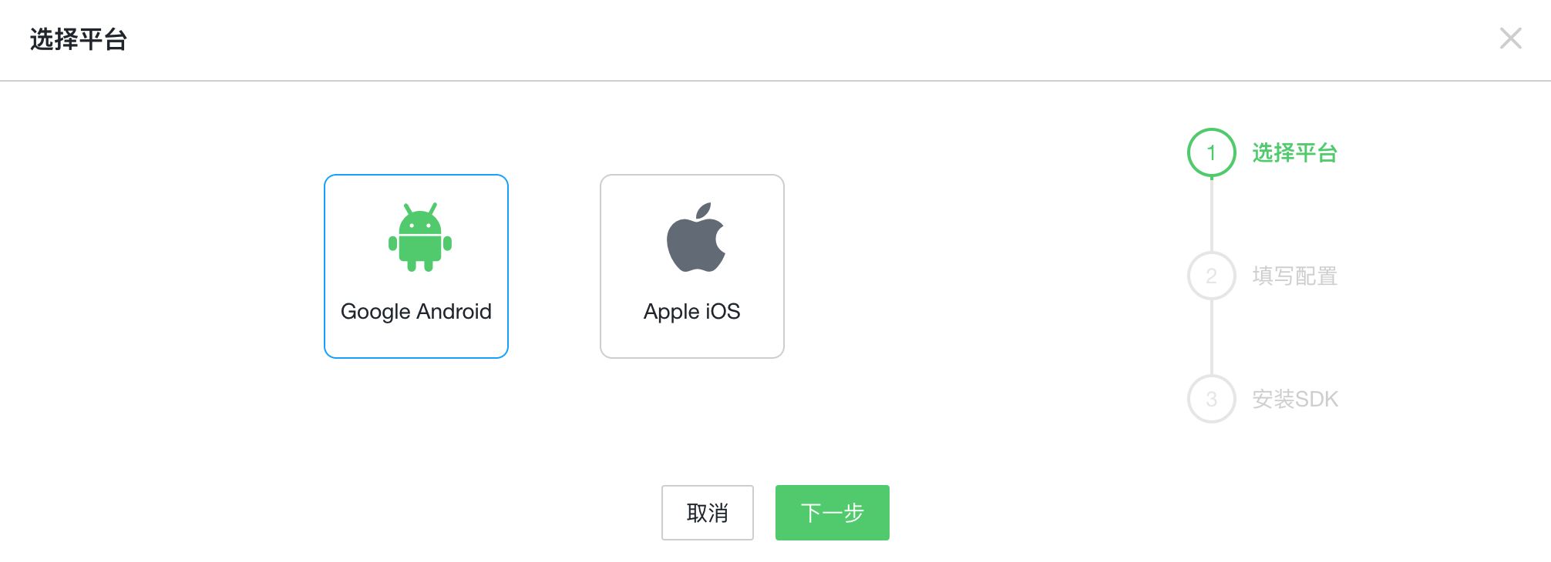This screenshot has height=562, width=1551.
Task: Click the step 2 circle indicator
Action: coord(1211,276)
